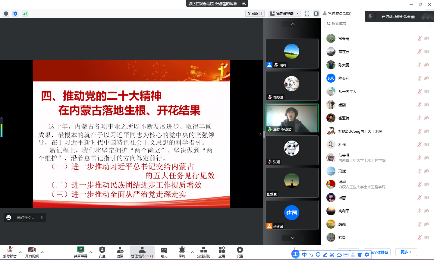Expand the 更多 dropdown in member panel
434x260 pixels.
(x=406, y=252)
